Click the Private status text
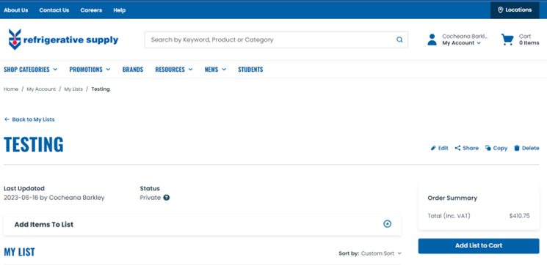This screenshot has height=265, width=547. (x=151, y=198)
